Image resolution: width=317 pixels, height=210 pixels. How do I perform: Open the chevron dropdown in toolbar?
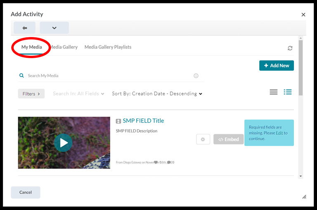click(x=54, y=28)
